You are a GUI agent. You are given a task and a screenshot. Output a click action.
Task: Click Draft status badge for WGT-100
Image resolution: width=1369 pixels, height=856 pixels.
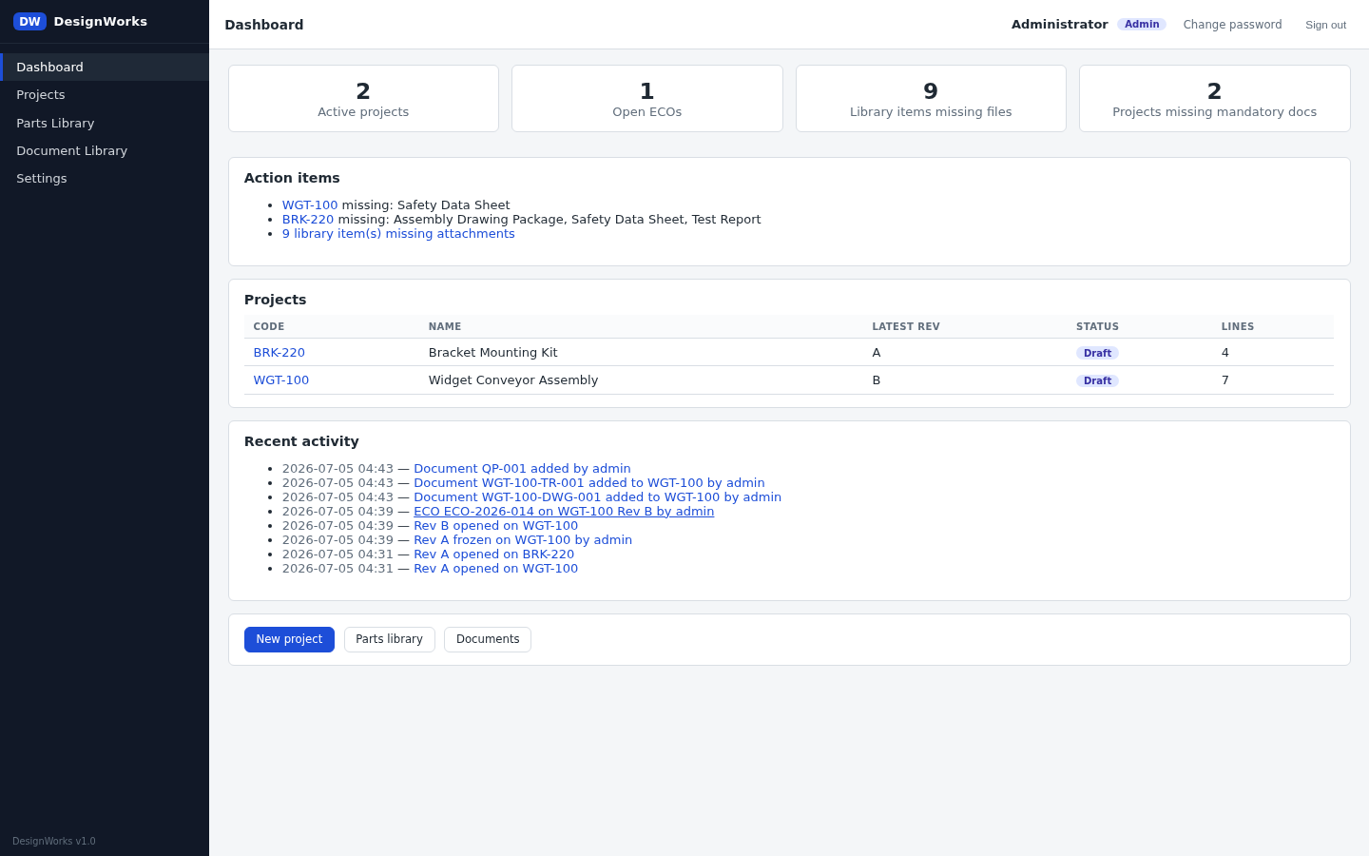1097,380
